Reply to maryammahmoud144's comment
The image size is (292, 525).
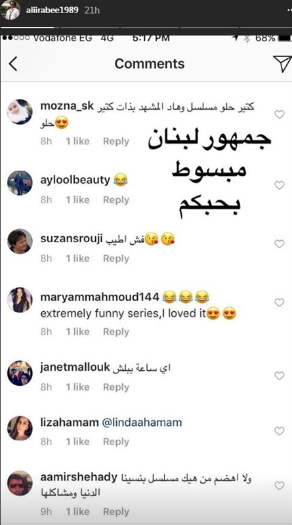(x=116, y=331)
